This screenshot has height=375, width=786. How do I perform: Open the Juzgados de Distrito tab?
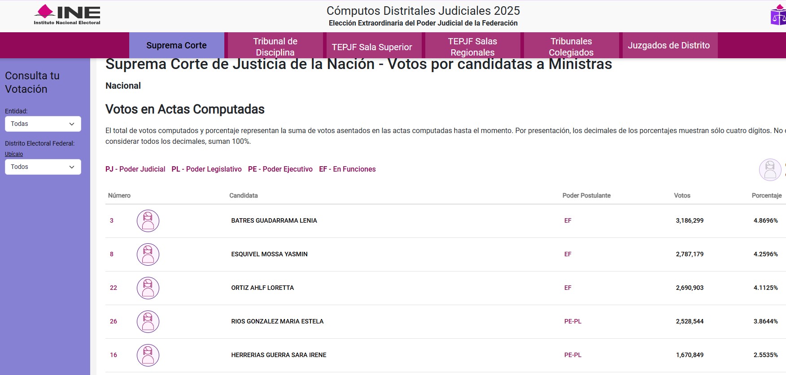click(x=668, y=45)
